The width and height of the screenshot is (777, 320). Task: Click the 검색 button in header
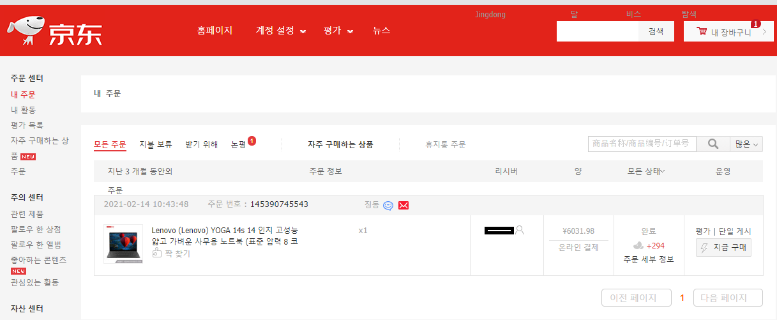(656, 31)
